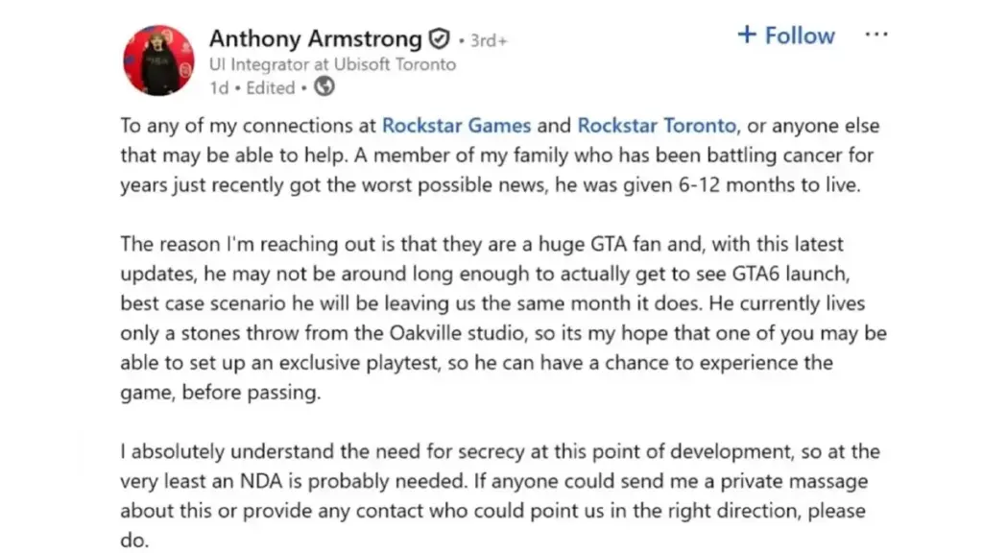Click the plus icon on Follow
The width and height of the screenshot is (983, 553).
[747, 36]
